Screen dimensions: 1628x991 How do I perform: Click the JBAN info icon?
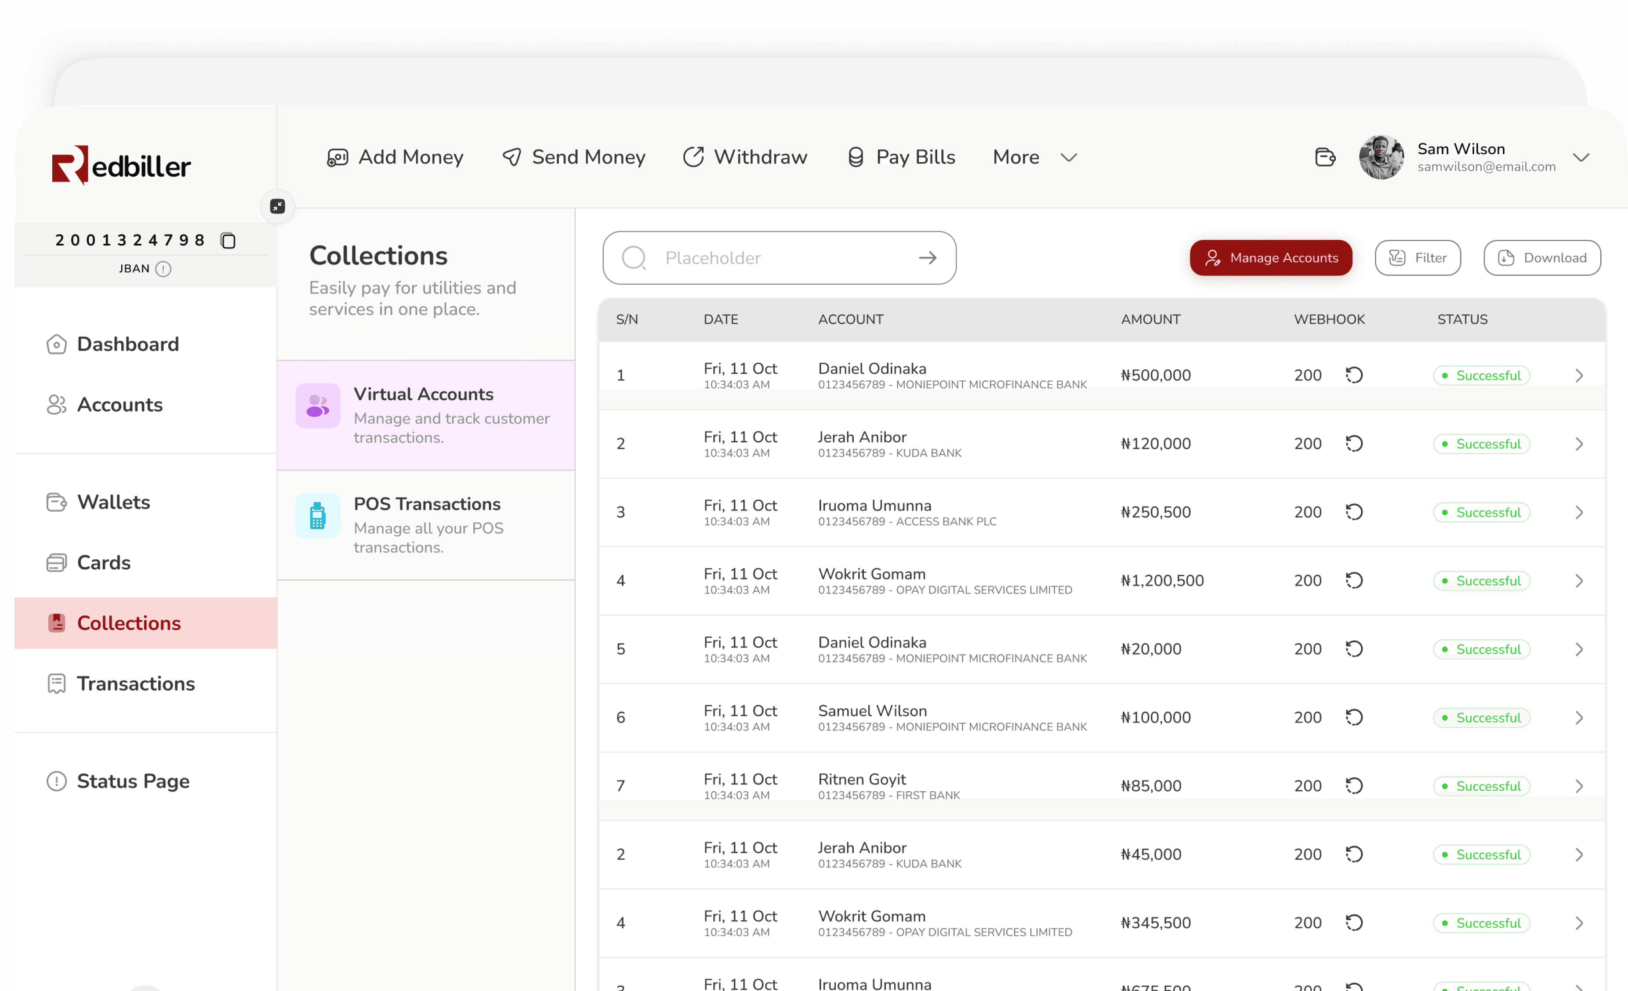coord(163,269)
